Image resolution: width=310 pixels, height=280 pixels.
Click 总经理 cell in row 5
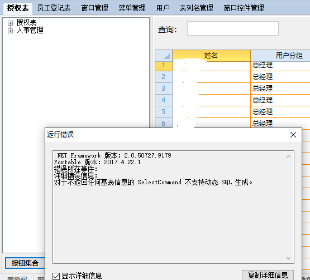(280, 112)
